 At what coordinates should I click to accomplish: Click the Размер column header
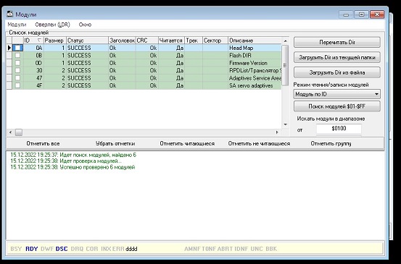[55, 41]
